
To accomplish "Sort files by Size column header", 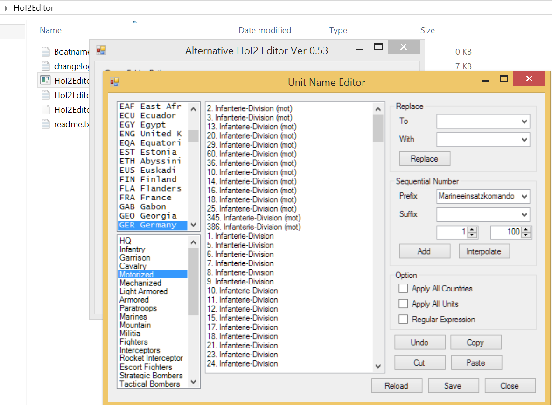I will tap(427, 30).
